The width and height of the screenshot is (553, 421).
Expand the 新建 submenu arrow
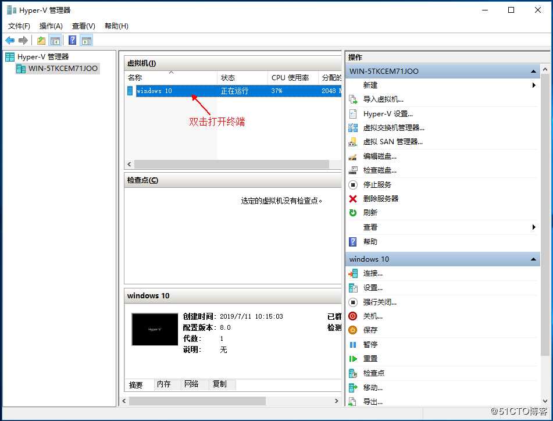tap(534, 85)
